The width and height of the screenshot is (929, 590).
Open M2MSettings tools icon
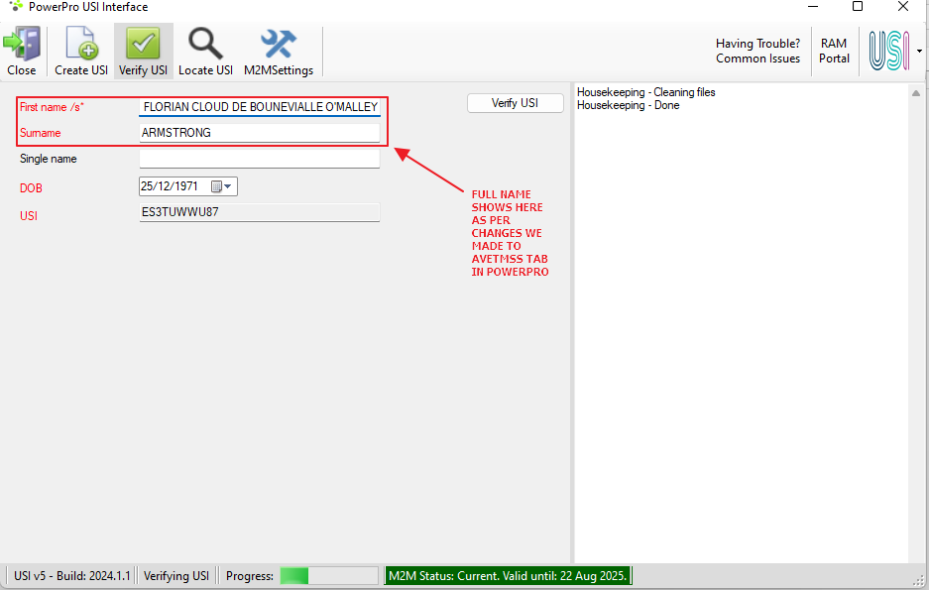click(279, 51)
